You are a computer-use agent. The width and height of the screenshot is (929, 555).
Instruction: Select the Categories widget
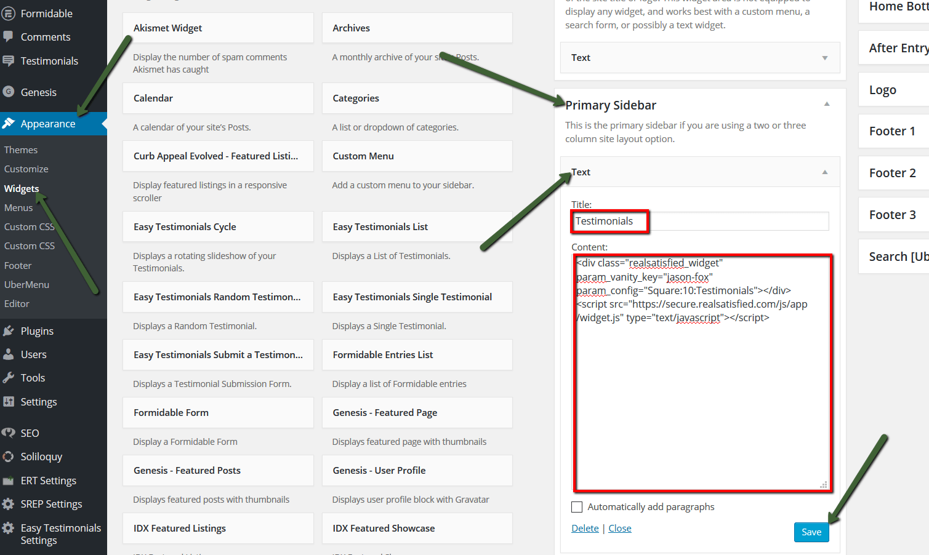point(417,98)
